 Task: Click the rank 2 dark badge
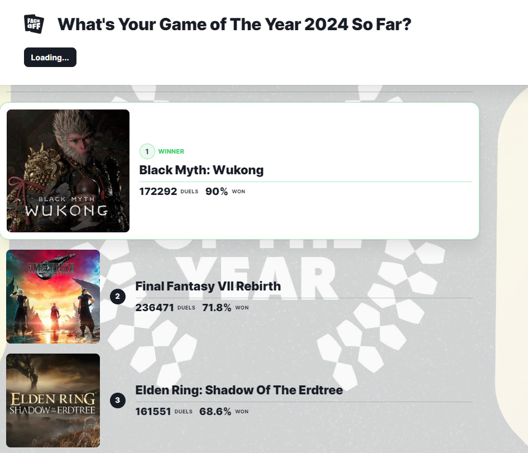pyautogui.click(x=118, y=297)
